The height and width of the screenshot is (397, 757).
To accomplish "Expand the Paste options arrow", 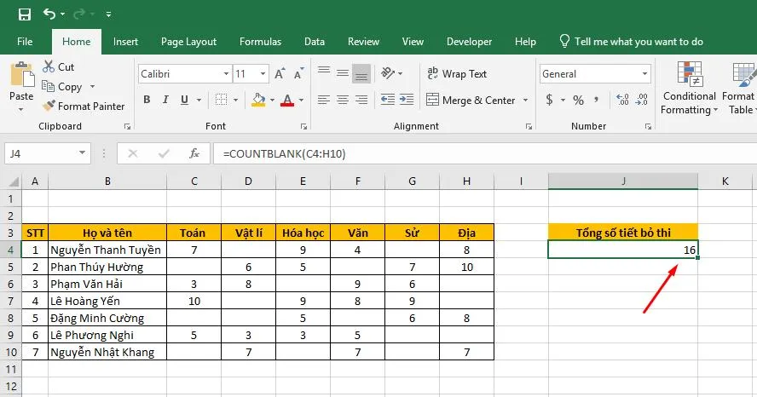I will (x=20, y=110).
